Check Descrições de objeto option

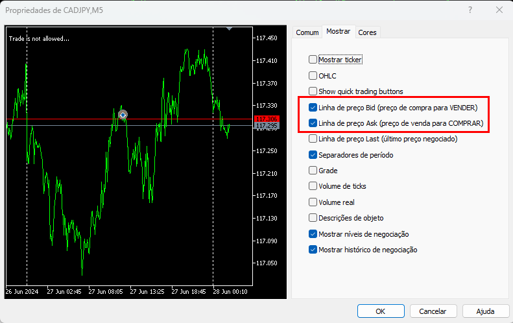[313, 218]
